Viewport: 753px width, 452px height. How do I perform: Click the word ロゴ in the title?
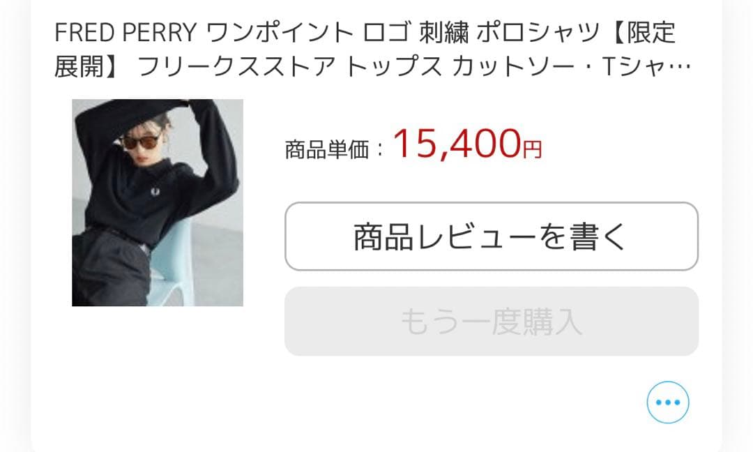point(386,33)
